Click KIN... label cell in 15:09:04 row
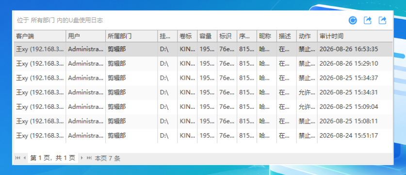 click(x=187, y=107)
